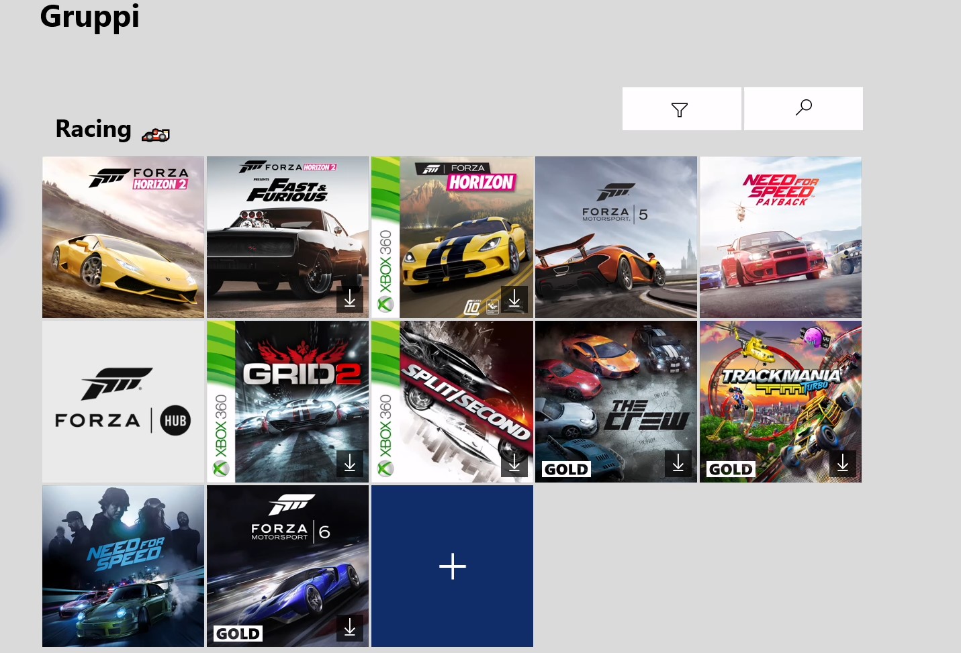This screenshot has width=961, height=653.
Task: Click GOLD badge on The Crew tile
Action: 567,469
